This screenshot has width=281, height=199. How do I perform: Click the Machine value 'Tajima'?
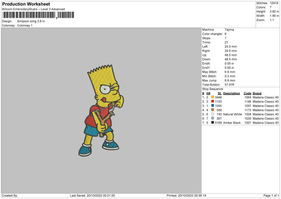tap(229, 30)
